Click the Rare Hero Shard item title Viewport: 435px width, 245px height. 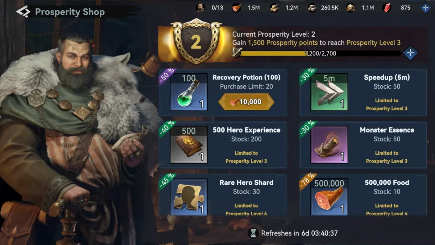[x=246, y=183]
